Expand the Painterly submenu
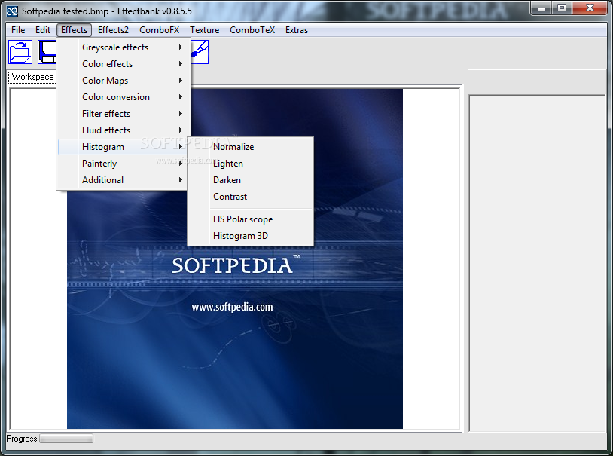Image resolution: width=613 pixels, height=456 pixels. [x=124, y=164]
